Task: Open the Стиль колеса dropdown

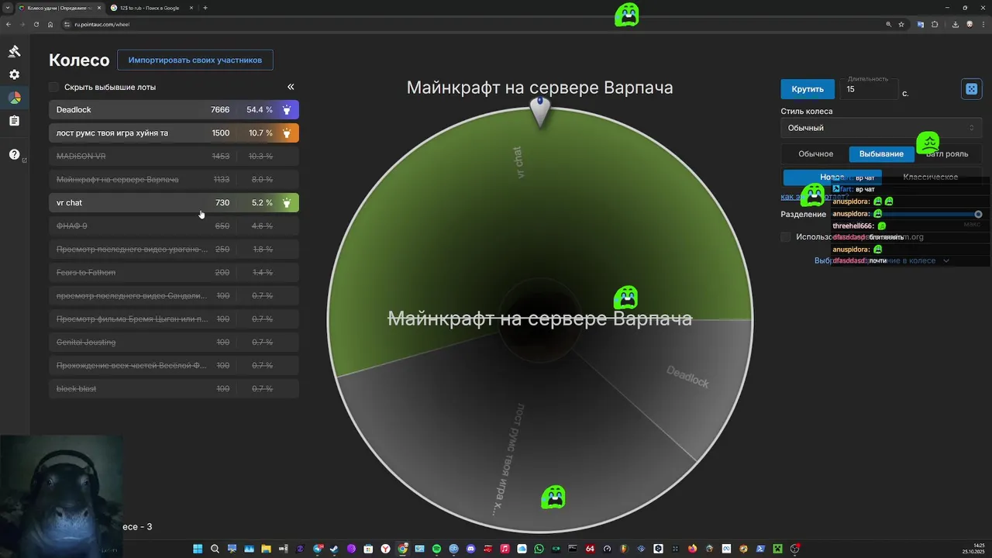Action: pyautogui.click(x=881, y=128)
